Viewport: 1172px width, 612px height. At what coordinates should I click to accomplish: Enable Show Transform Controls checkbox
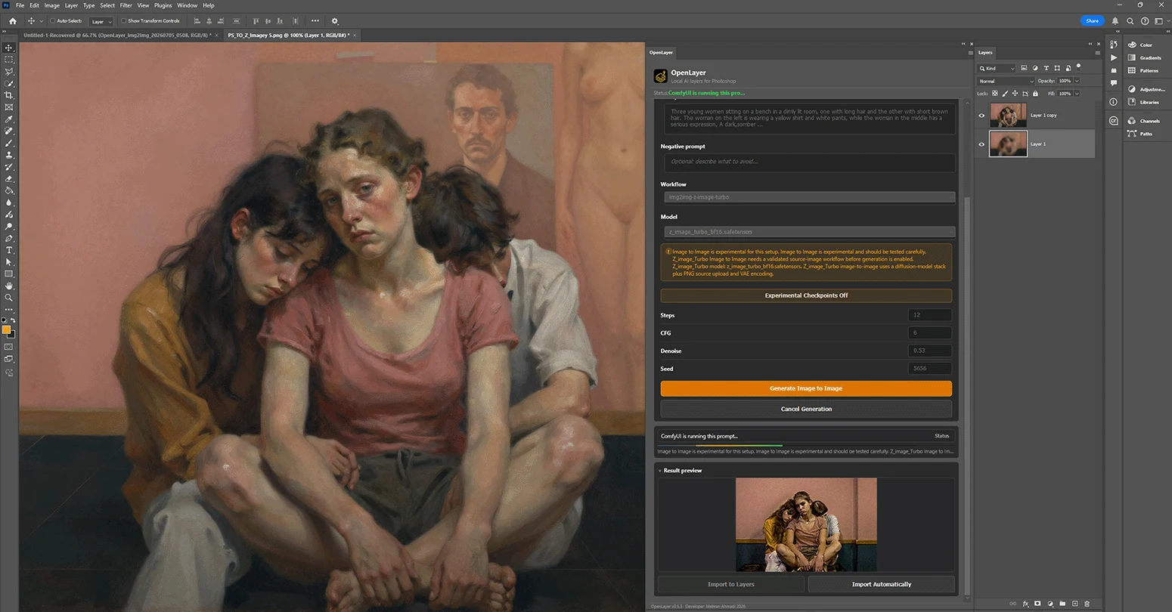124,21
